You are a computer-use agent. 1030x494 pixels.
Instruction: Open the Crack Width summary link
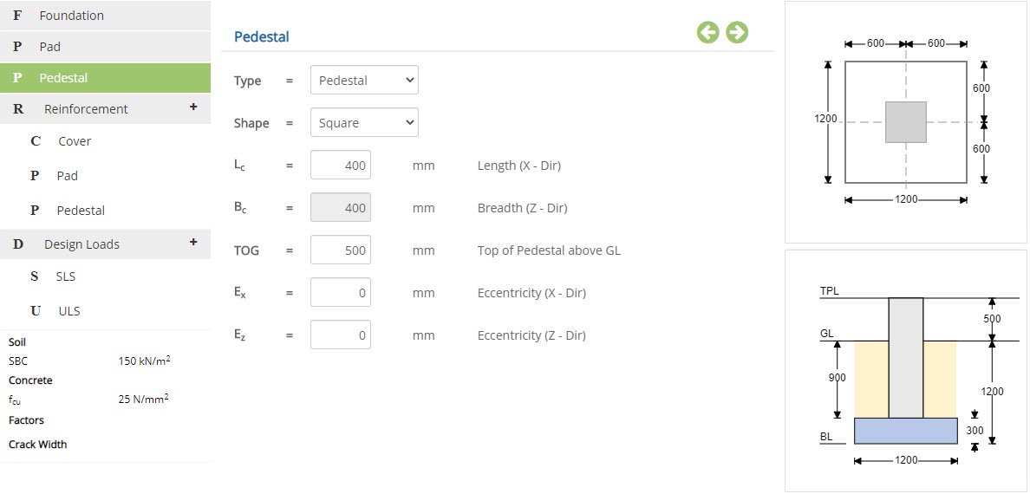click(38, 444)
